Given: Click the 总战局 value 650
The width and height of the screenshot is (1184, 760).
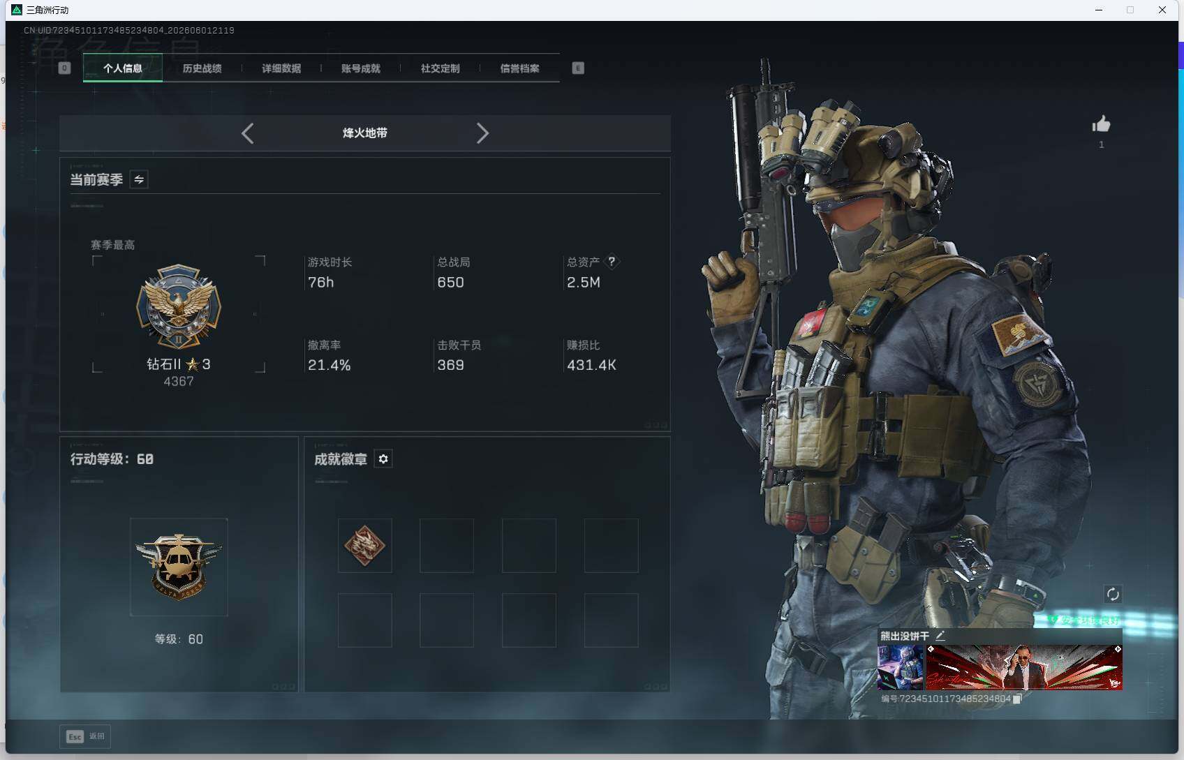Looking at the screenshot, I should tap(450, 283).
